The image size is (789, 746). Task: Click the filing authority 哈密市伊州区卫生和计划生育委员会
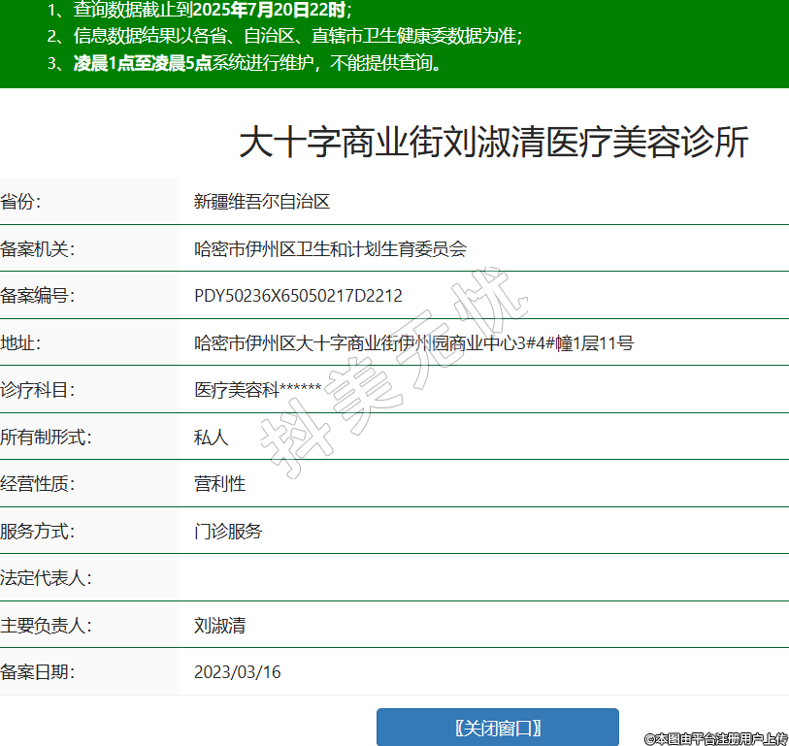point(330,249)
